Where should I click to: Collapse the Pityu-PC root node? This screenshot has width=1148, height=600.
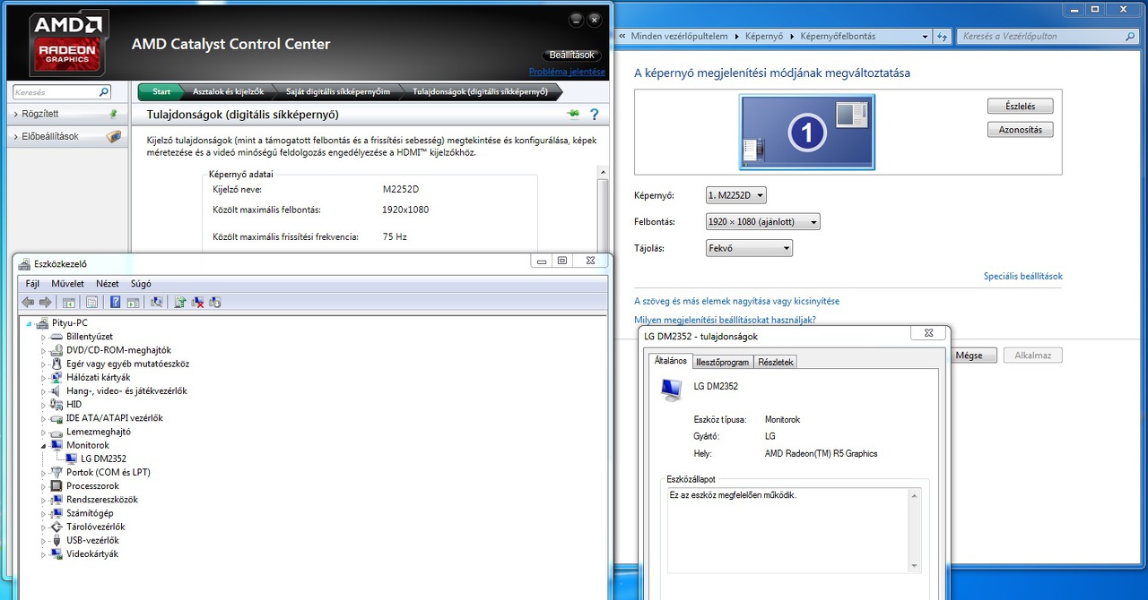(29, 323)
